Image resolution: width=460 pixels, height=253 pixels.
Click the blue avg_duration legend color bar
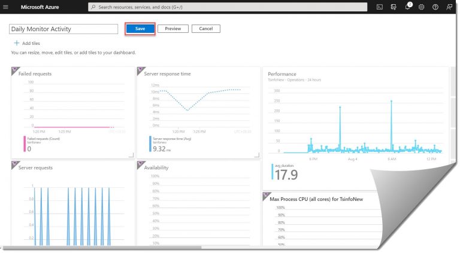click(x=273, y=172)
